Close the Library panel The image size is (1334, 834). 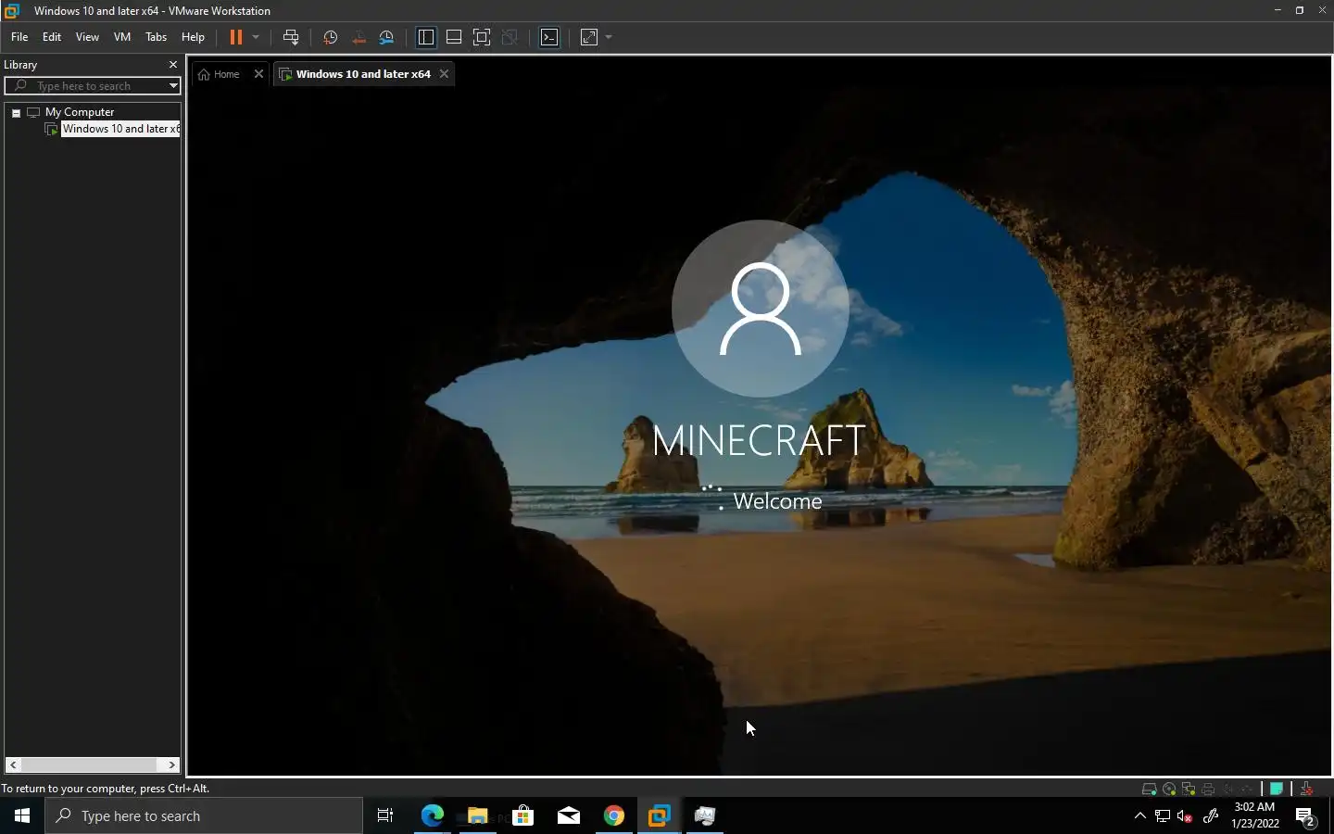tap(172, 65)
